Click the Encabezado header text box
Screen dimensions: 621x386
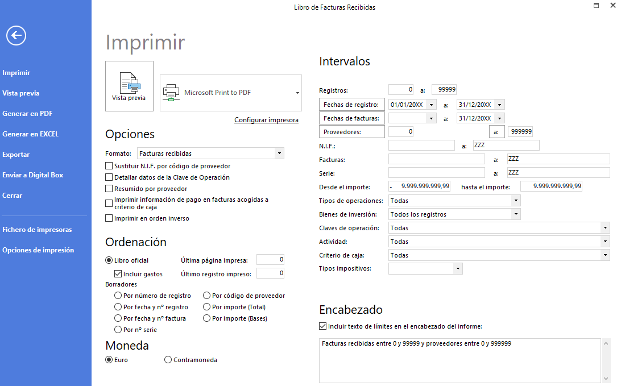pos(460,360)
